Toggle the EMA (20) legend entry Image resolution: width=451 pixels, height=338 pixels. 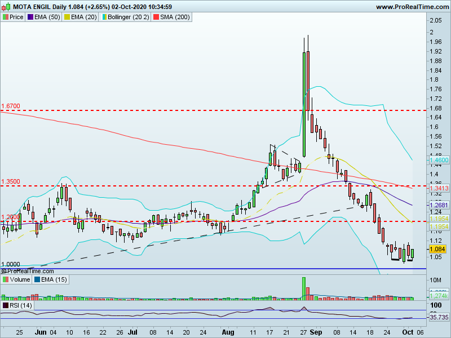tap(80, 17)
